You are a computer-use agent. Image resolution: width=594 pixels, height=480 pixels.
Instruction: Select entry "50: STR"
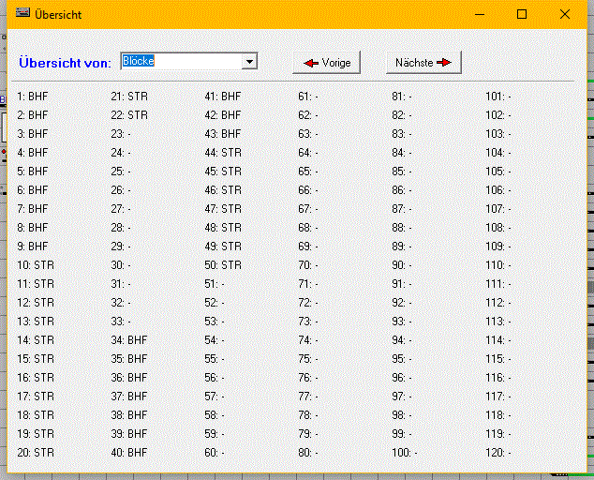[x=223, y=265]
